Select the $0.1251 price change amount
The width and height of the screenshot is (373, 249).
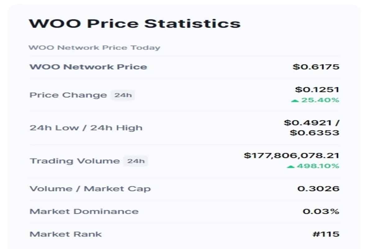tap(317, 90)
